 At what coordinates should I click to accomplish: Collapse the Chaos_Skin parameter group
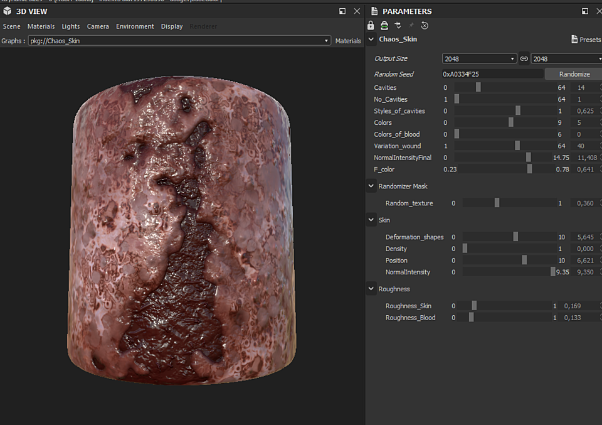tap(371, 40)
